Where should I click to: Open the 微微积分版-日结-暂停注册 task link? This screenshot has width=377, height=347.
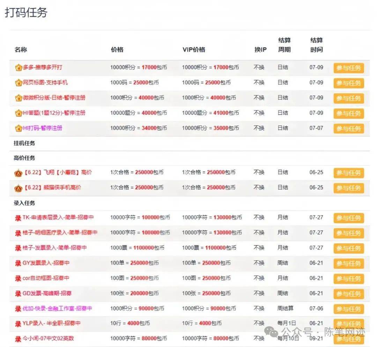point(54,98)
